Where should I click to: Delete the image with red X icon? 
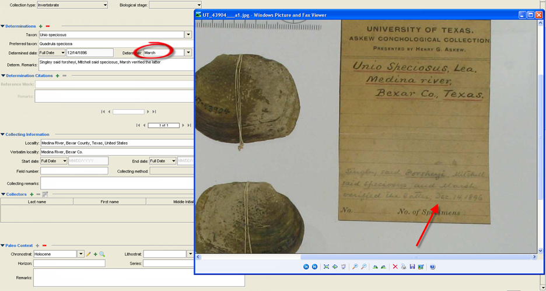[x=395, y=267]
